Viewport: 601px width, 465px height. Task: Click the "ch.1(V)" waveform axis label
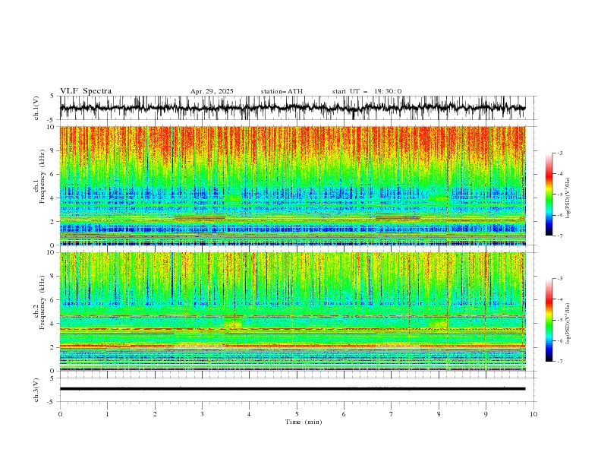tap(36, 108)
